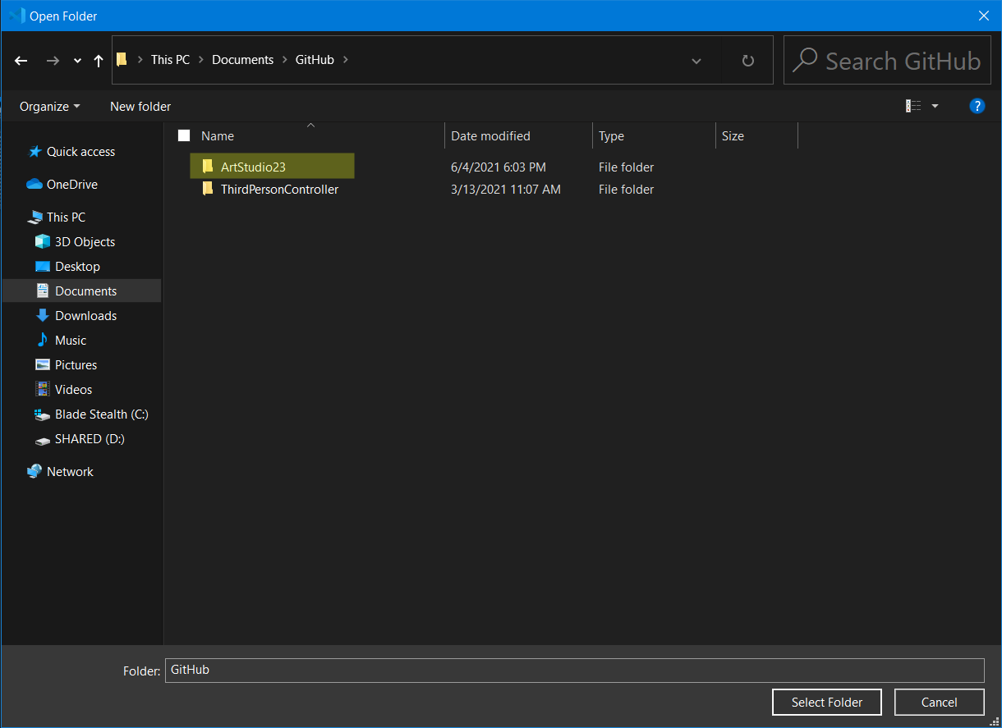Select the ArtStudio23 folder
This screenshot has height=728, width=1002.
pyautogui.click(x=272, y=167)
